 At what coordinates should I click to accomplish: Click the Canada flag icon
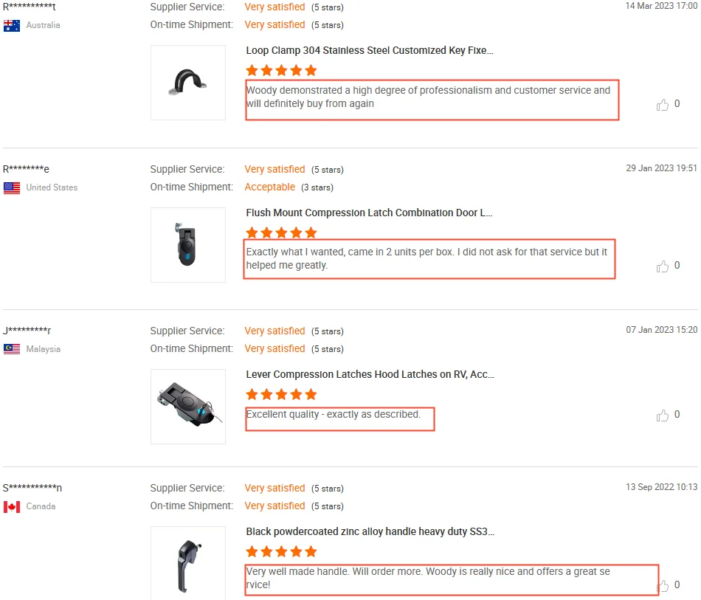12,507
